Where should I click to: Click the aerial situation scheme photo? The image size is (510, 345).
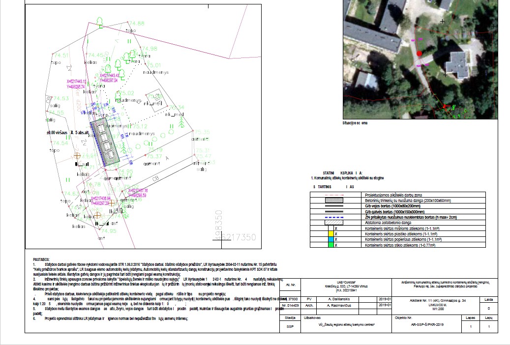(x=420, y=59)
